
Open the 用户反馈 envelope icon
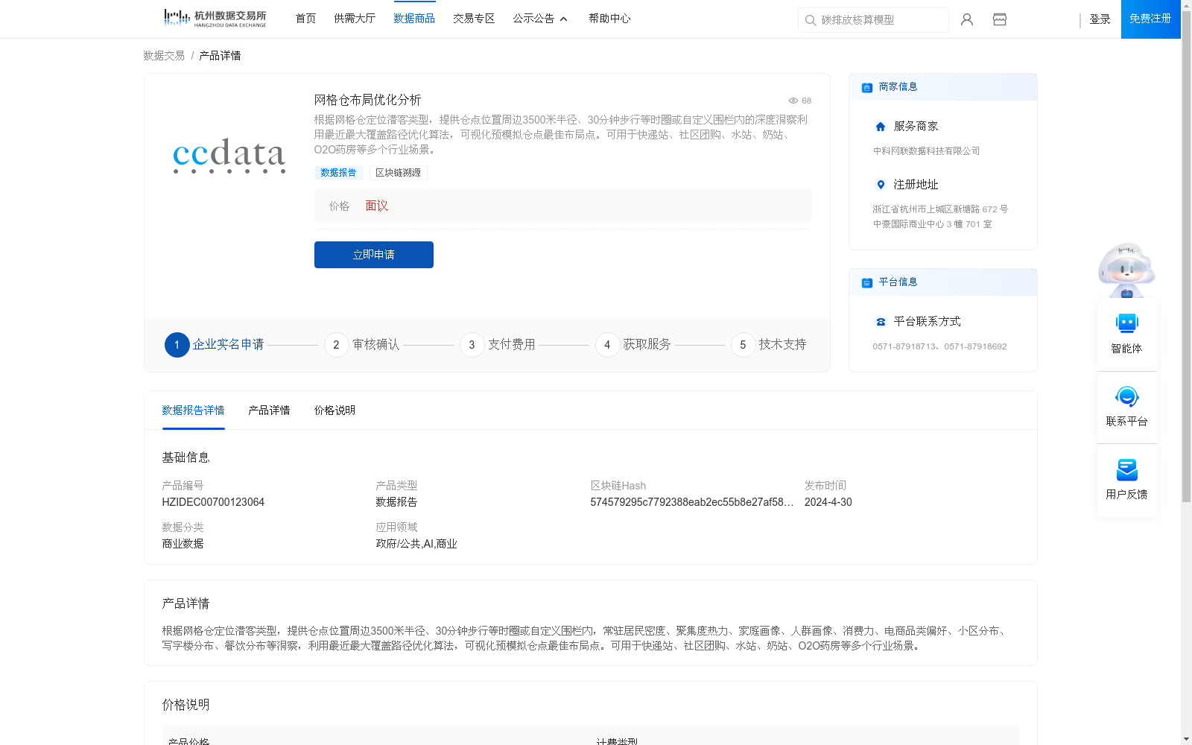[x=1126, y=469]
